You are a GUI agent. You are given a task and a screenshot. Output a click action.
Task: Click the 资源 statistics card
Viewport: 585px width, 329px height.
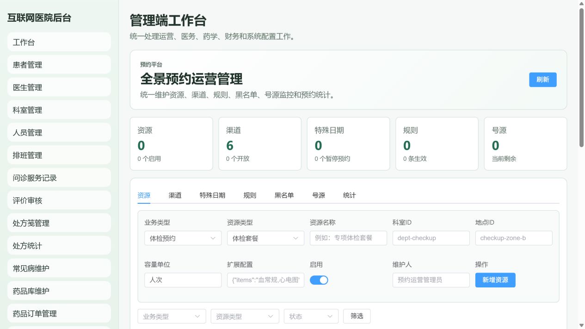172,144
